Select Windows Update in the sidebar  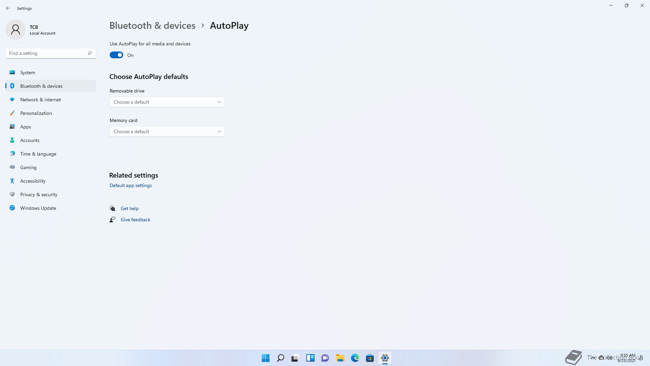38,208
